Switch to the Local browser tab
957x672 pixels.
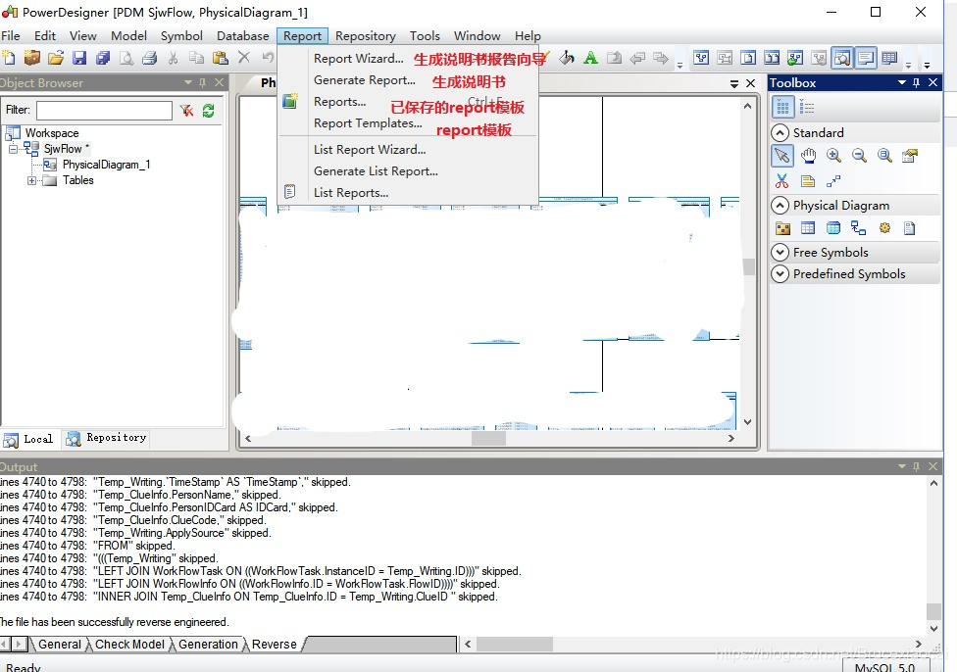(x=28, y=439)
